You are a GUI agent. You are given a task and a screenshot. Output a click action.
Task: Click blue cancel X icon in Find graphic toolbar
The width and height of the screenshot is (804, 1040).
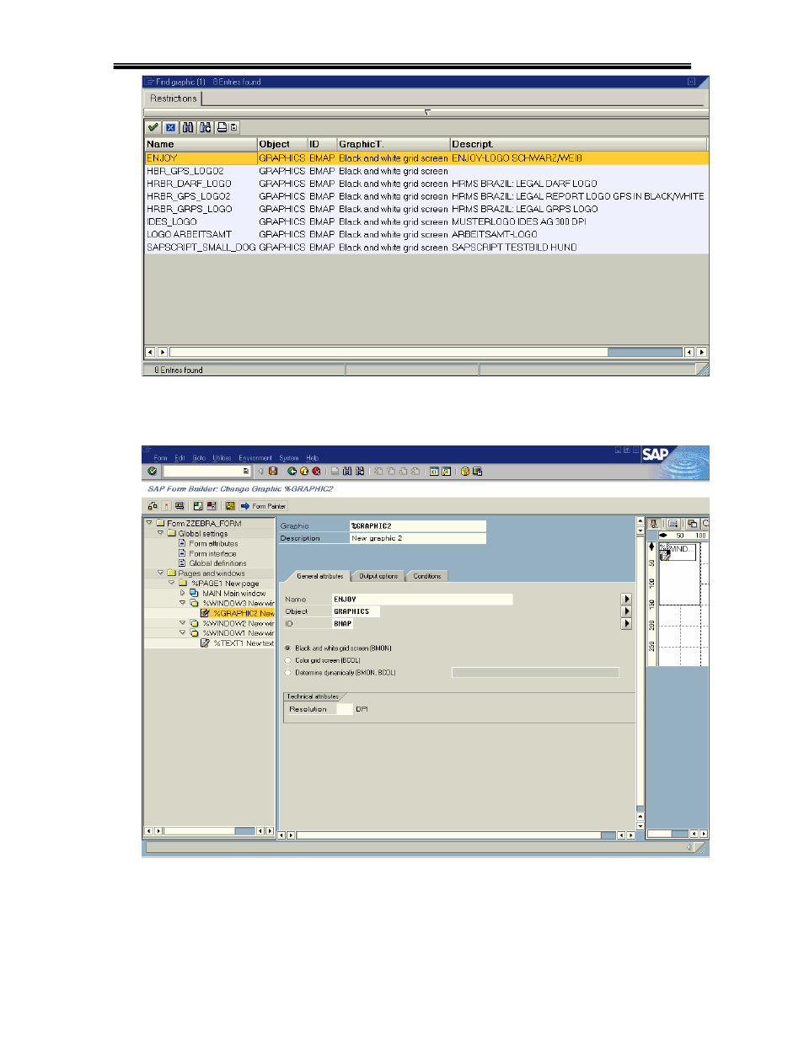tap(170, 127)
